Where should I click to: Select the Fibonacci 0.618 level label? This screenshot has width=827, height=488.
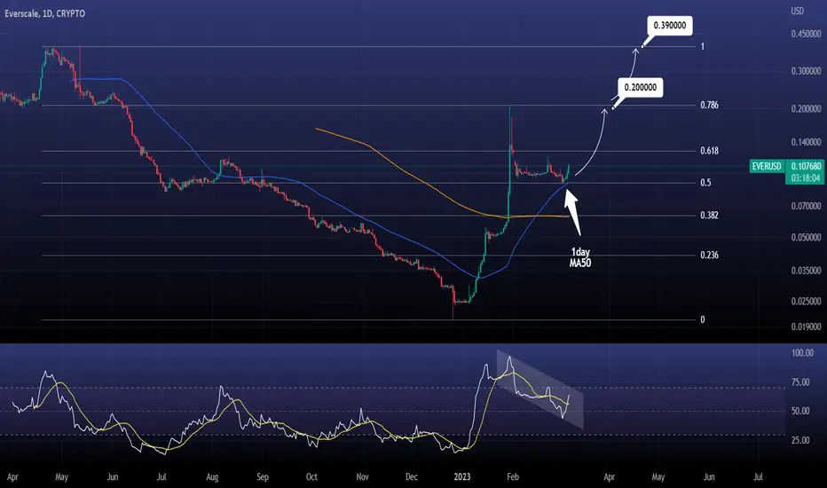(x=709, y=151)
